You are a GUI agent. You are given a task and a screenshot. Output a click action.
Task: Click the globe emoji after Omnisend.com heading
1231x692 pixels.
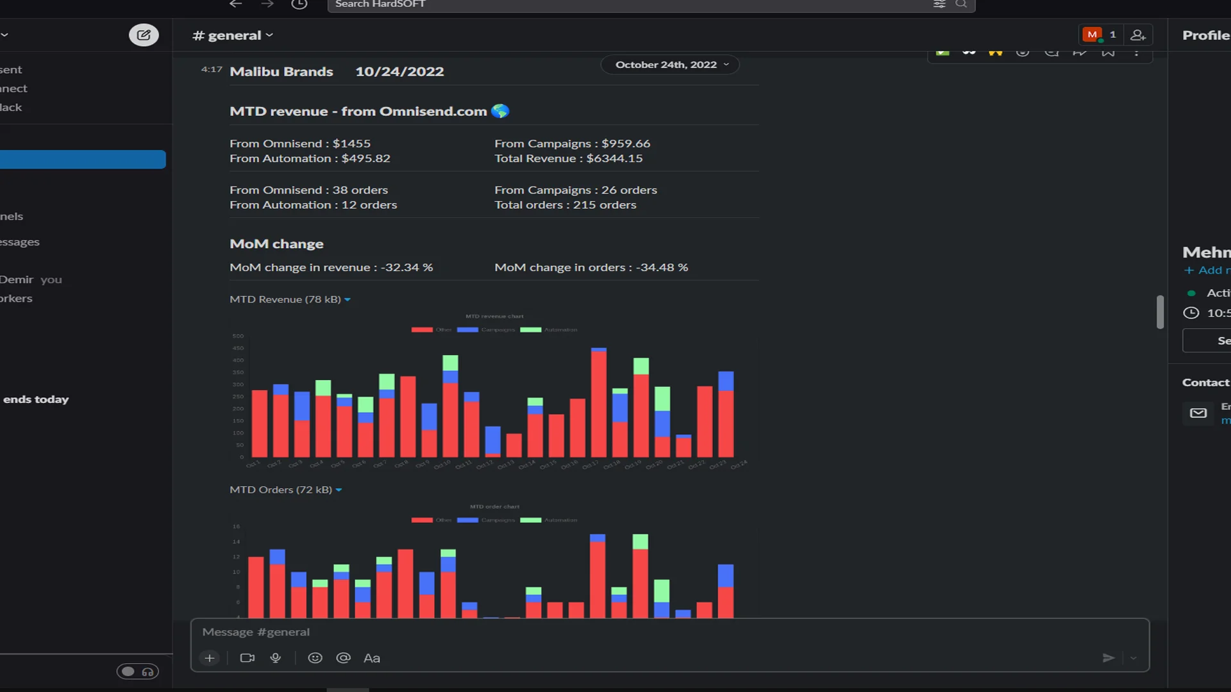click(500, 111)
